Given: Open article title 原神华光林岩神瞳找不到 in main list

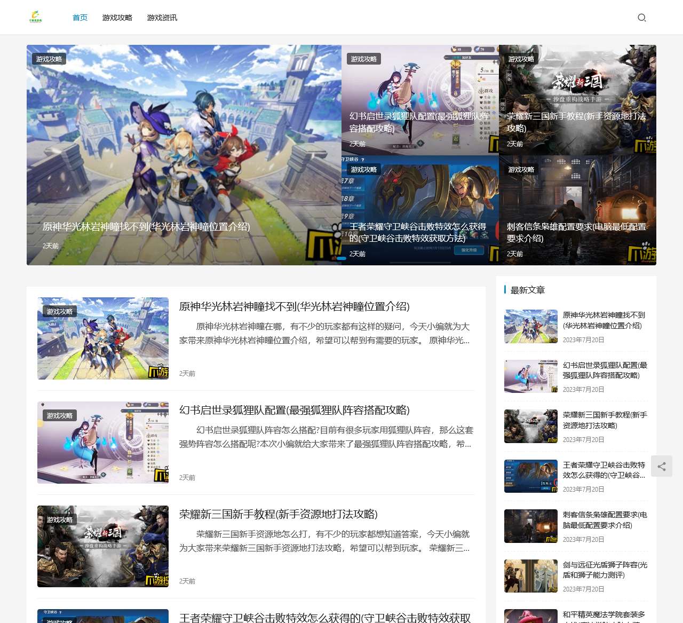Looking at the screenshot, I should [x=295, y=306].
